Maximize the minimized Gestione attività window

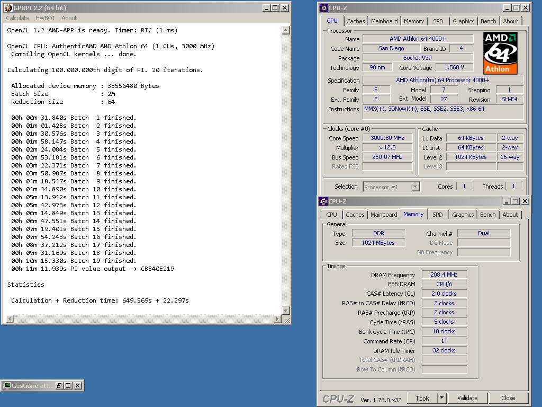(x=68, y=386)
